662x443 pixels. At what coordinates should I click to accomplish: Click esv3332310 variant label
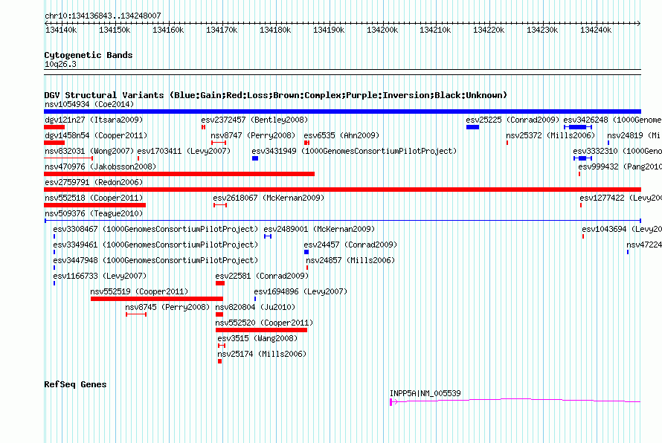click(617, 151)
